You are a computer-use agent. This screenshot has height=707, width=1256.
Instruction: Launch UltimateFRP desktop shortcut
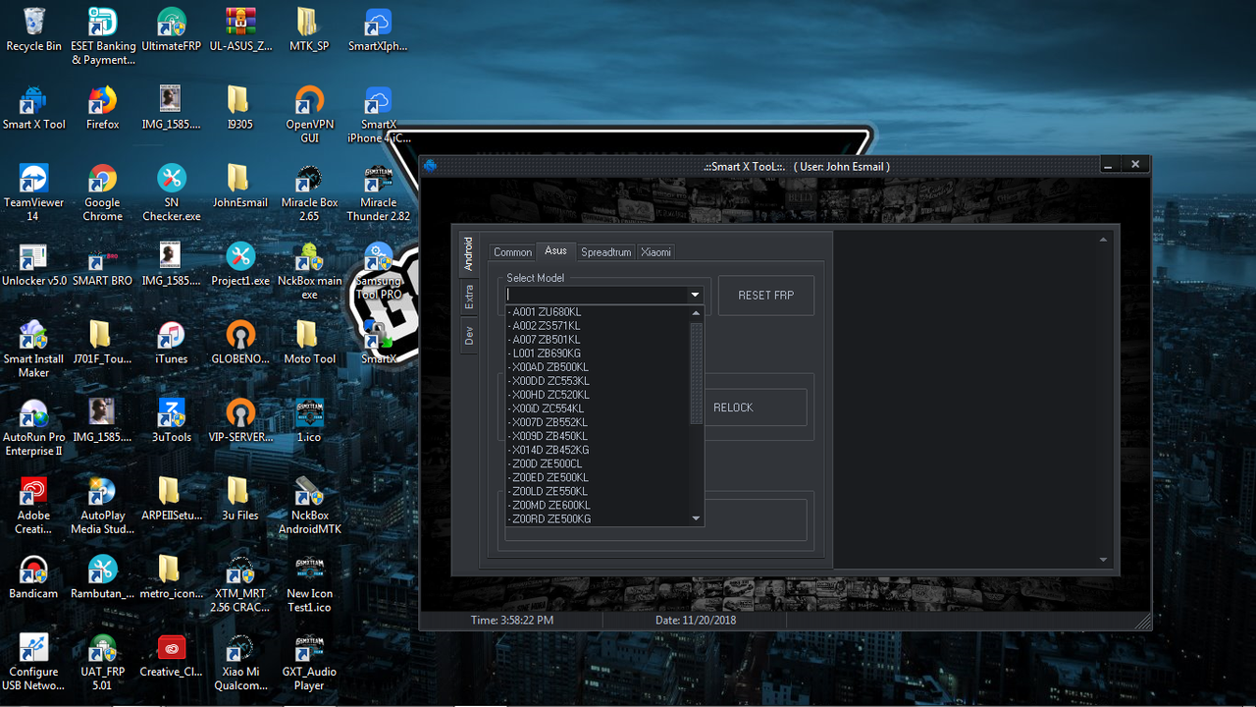[x=172, y=29]
